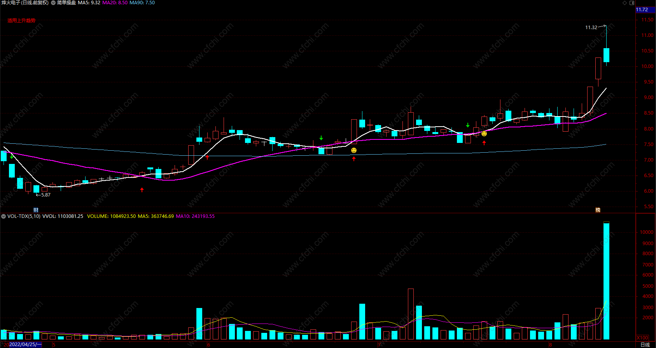Click the month 8 timeline marker

(551, 345)
